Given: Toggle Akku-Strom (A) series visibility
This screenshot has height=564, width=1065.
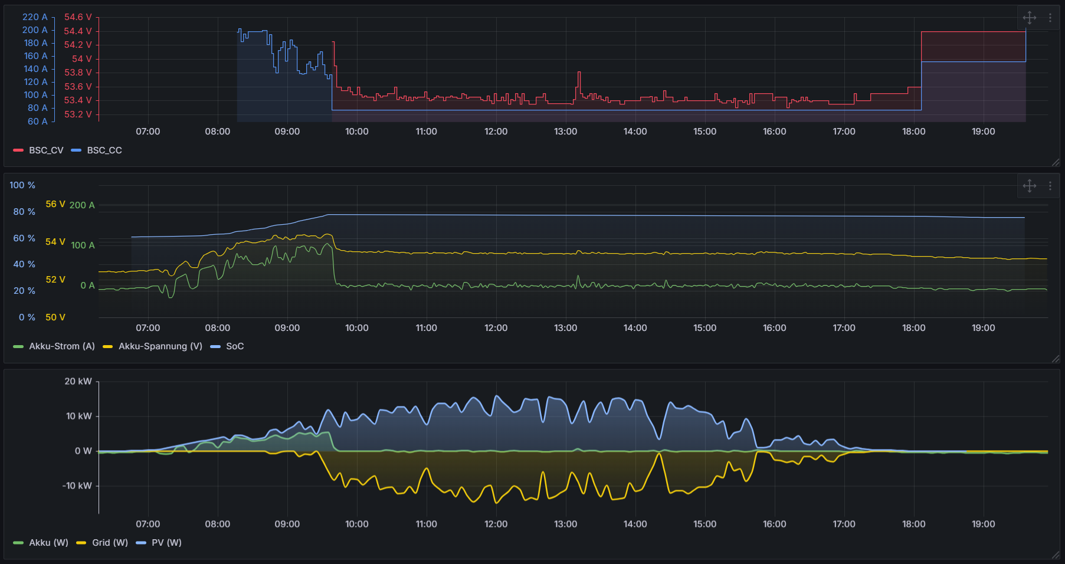Looking at the screenshot, I should click(62, 346).
